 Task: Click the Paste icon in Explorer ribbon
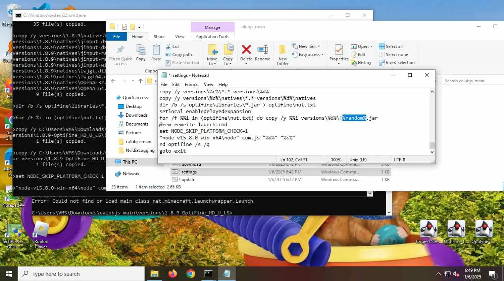point(156,50)
